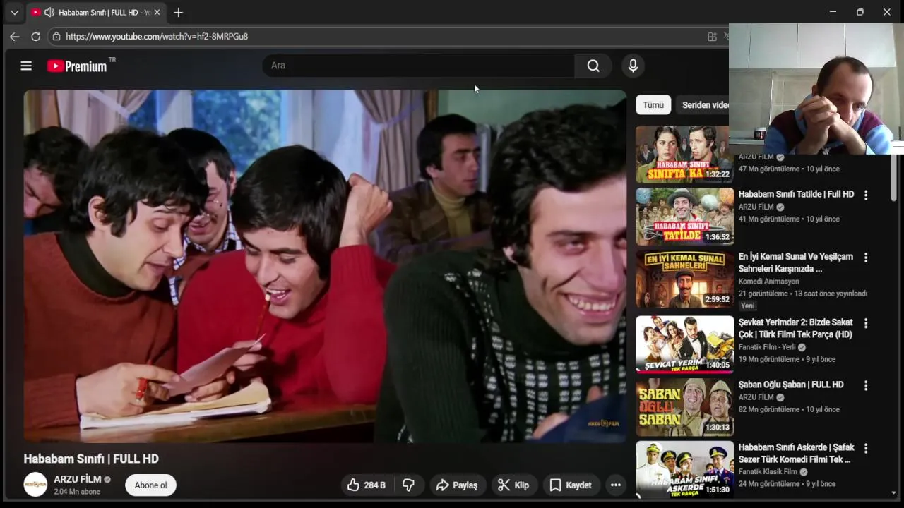Minimize the browser window

click(x=833, y=12)
